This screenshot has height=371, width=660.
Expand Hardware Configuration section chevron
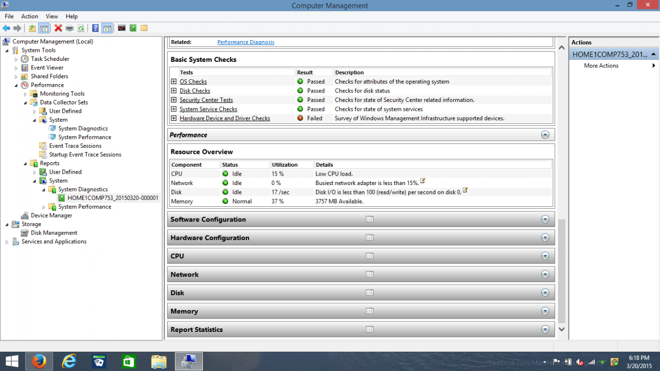tap(545, 237)
